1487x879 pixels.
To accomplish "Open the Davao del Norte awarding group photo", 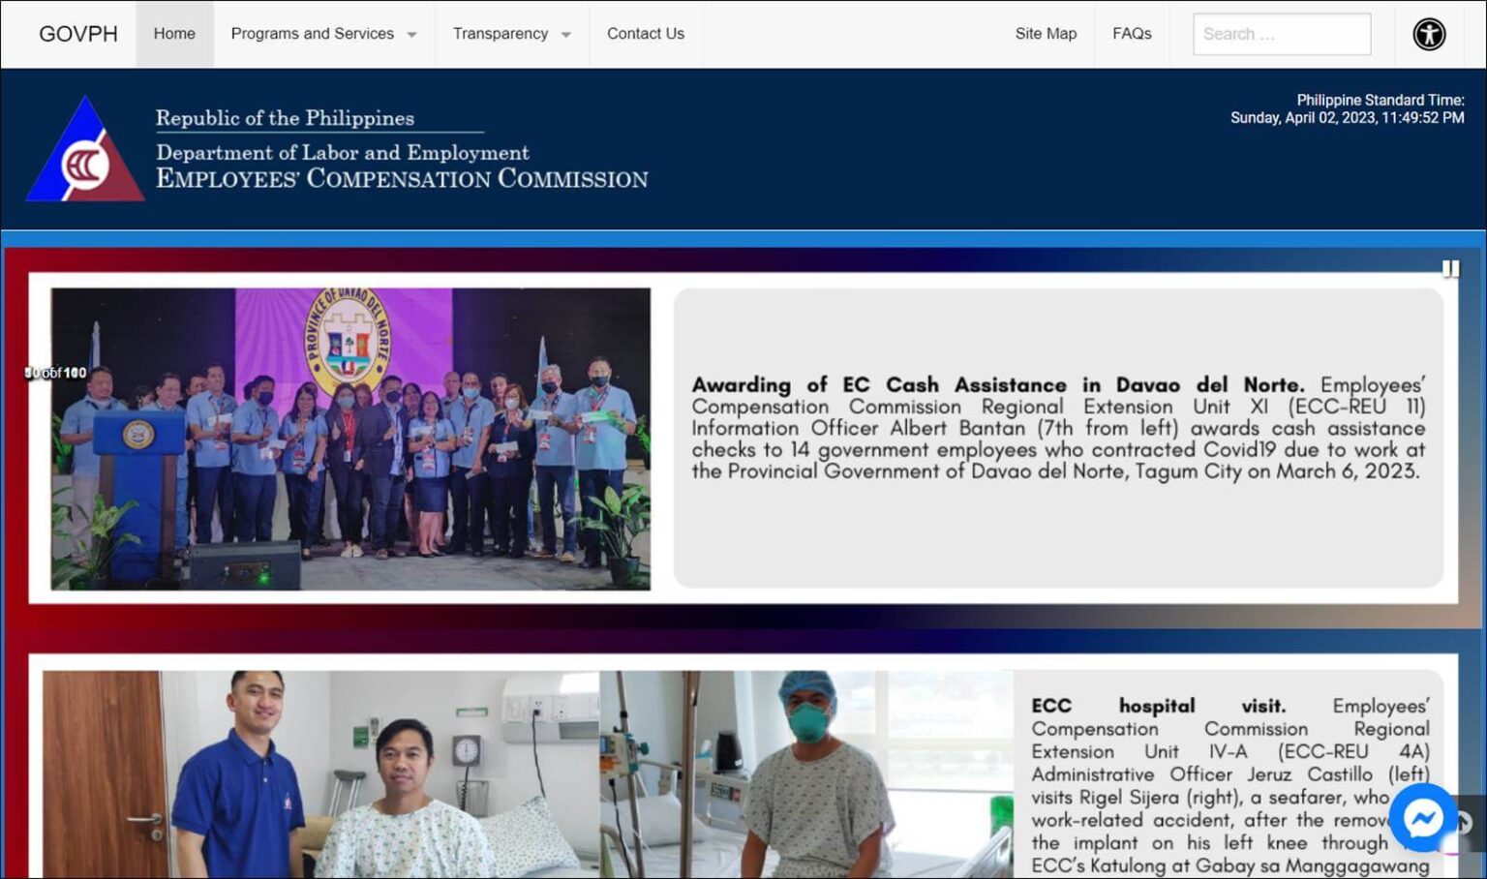I will pyautogui.click(x=350, y=439).
